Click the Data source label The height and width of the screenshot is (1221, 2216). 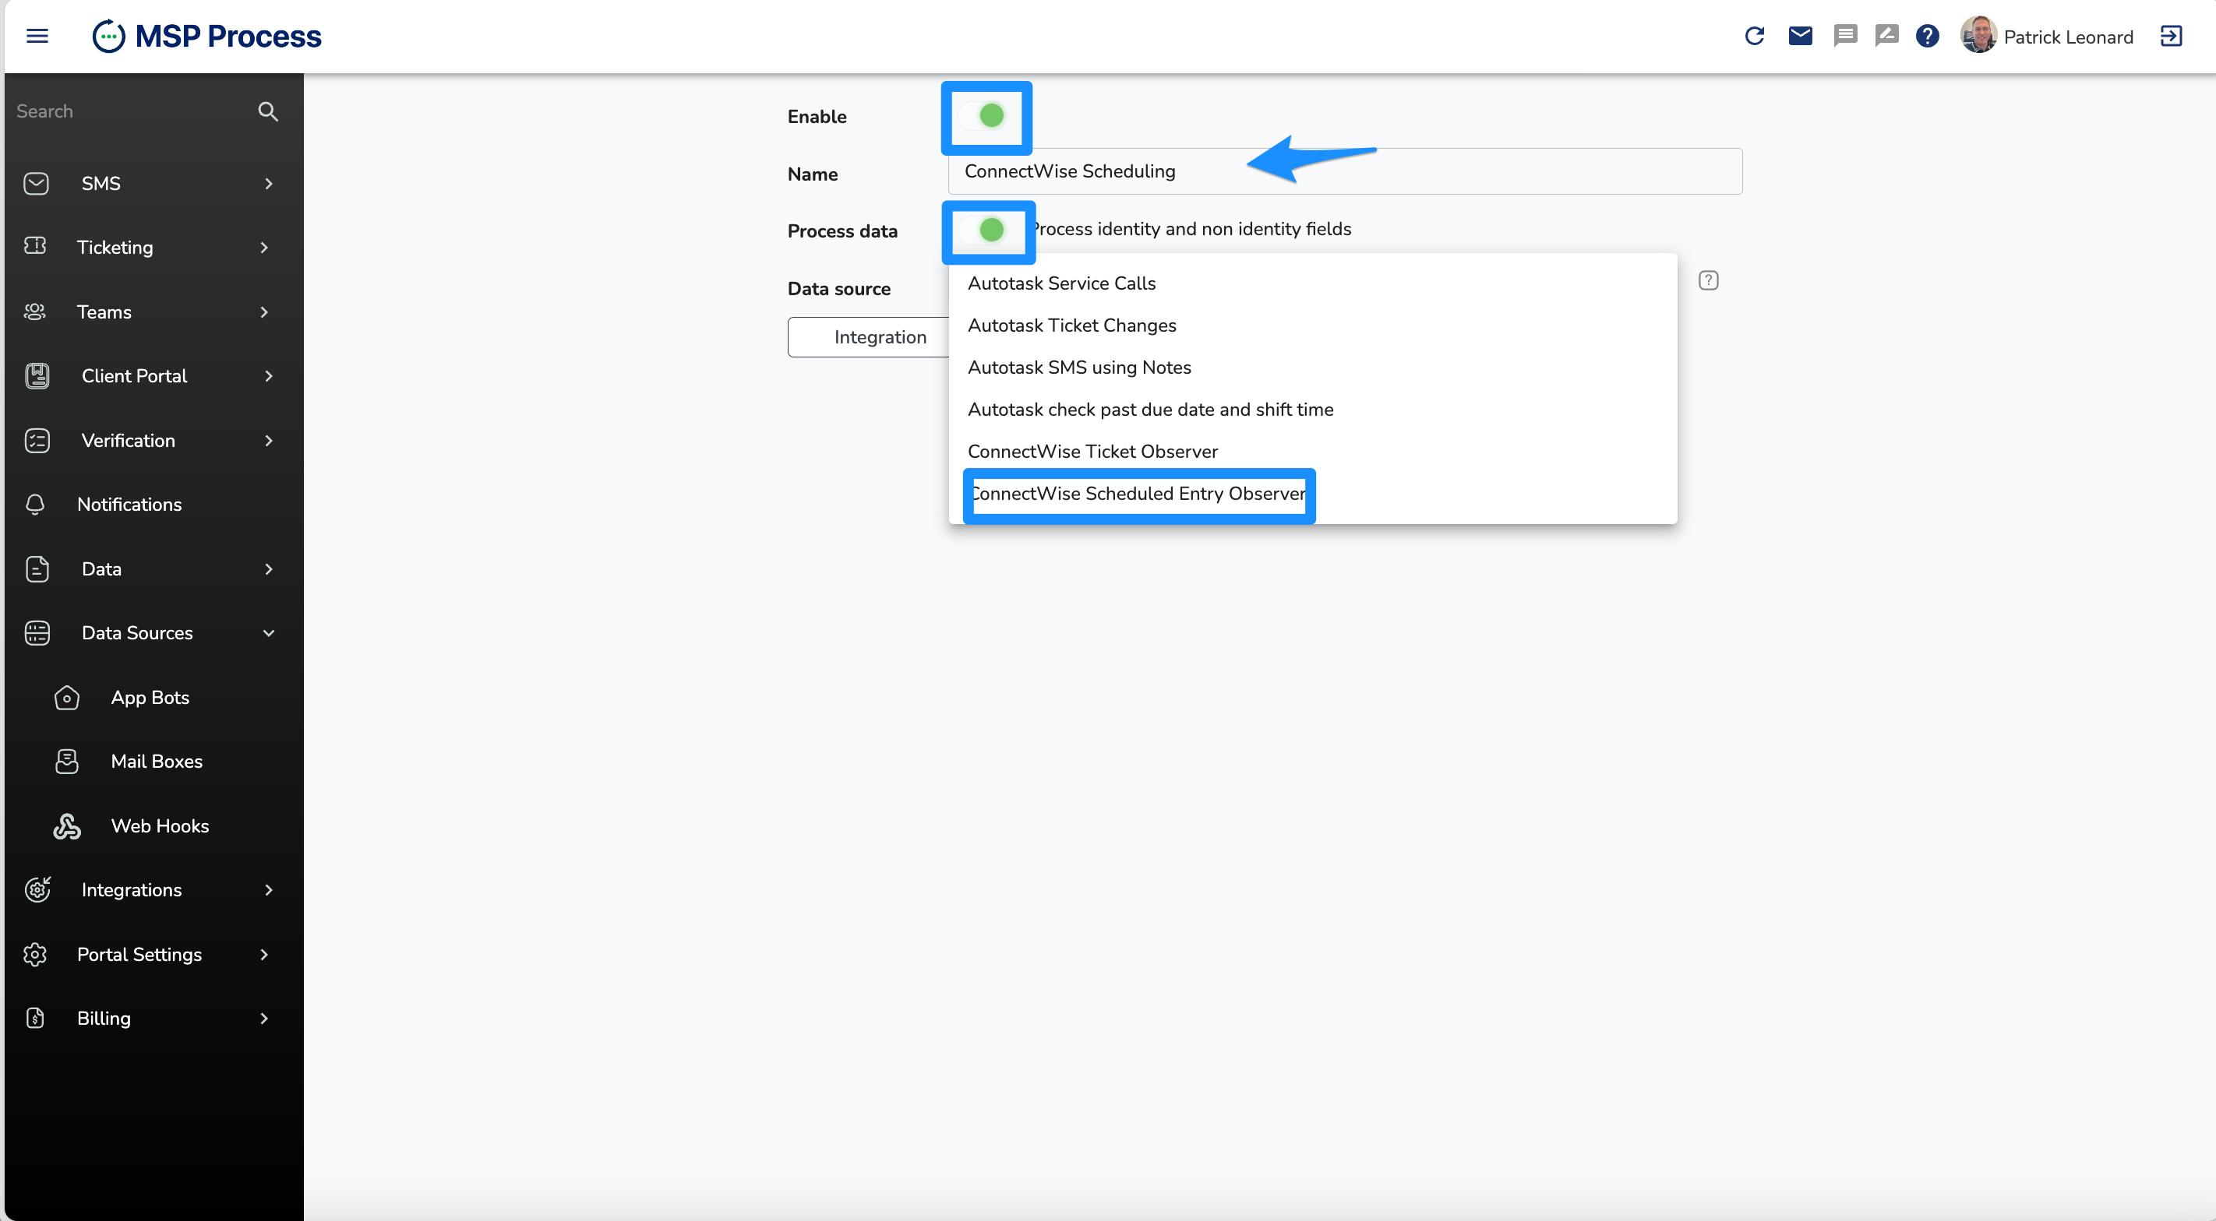(838, 289)
